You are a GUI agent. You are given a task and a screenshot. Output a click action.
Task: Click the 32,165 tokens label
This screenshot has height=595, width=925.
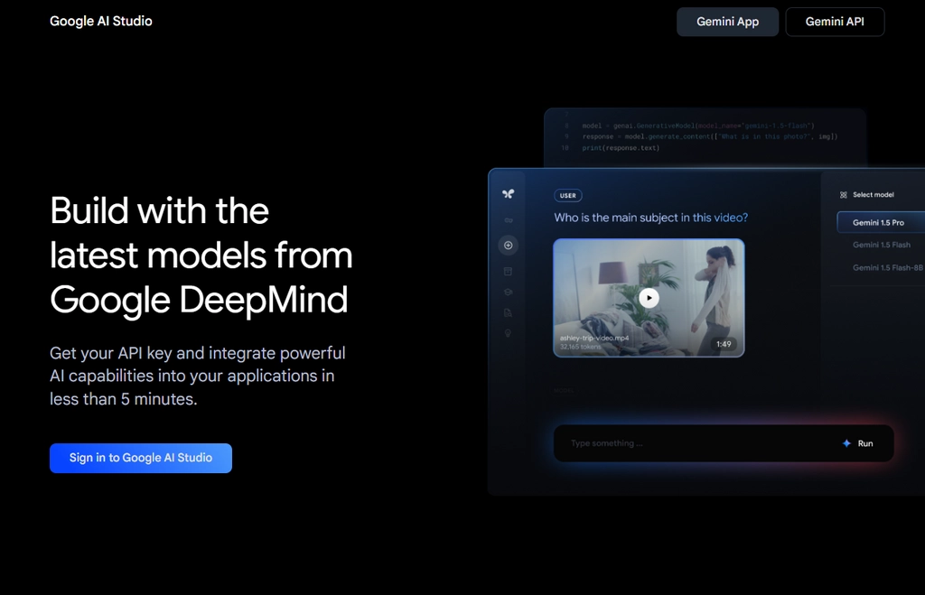pos(581,347)
